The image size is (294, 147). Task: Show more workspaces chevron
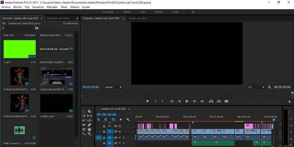tap(193, 12)
